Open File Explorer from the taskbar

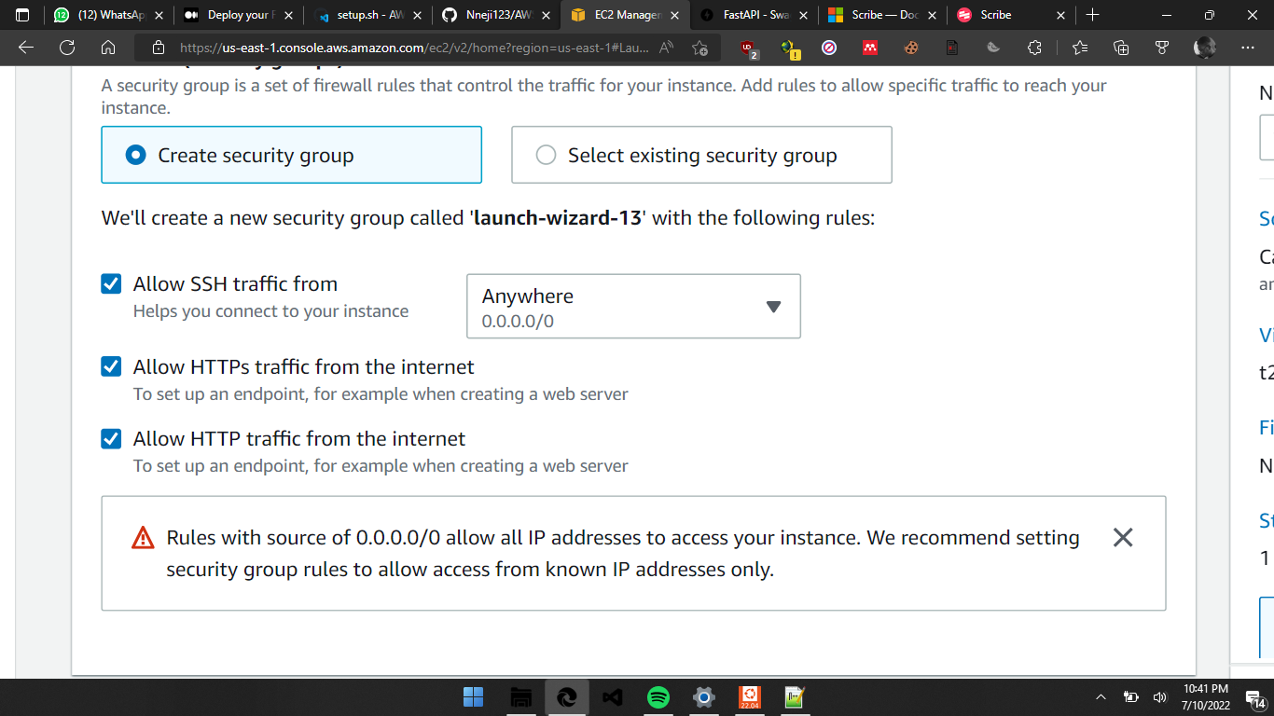[520, 697]
